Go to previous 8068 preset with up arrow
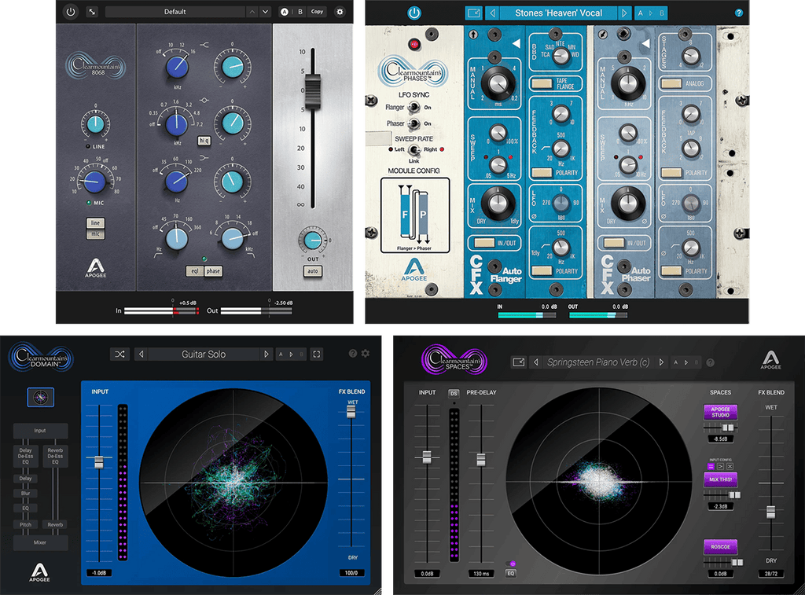 tap(252, 11)
